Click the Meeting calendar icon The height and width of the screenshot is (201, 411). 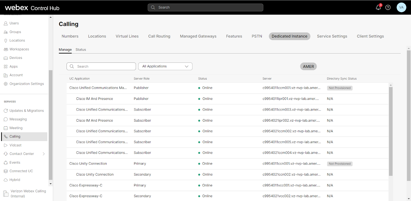pyautogui.click(x=6, y=128)
